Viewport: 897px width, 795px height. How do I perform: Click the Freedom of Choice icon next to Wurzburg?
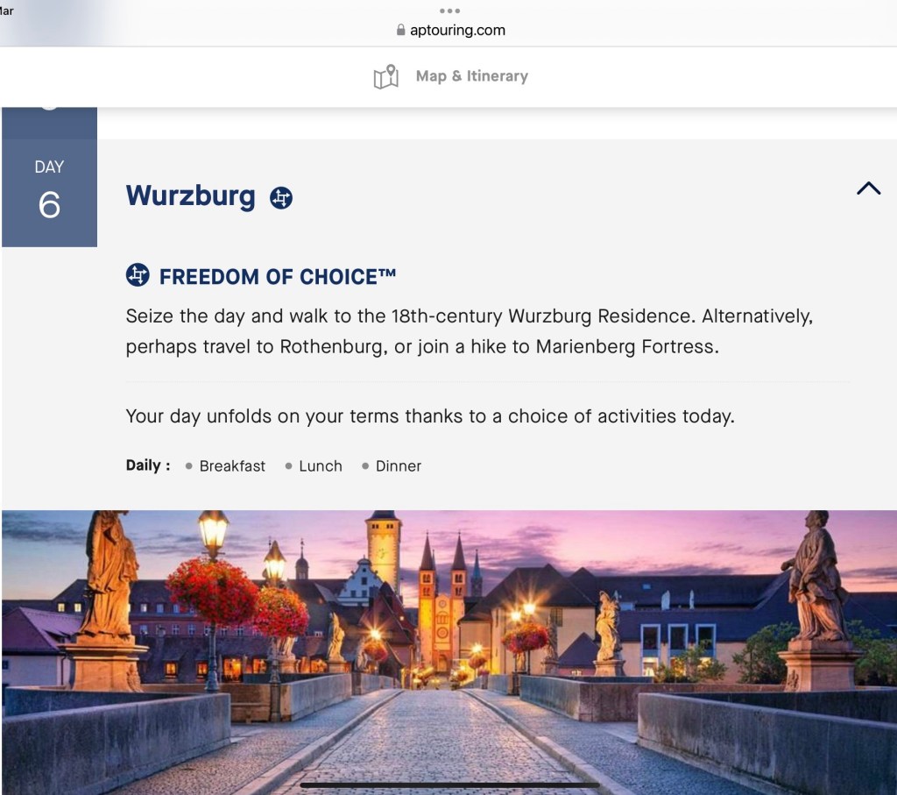tap(281, 198)
